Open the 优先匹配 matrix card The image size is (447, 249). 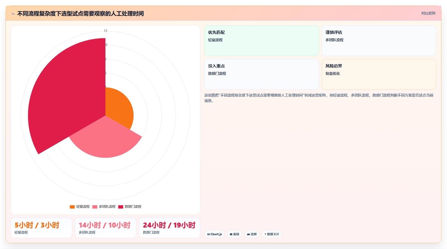tap(261, 41)
